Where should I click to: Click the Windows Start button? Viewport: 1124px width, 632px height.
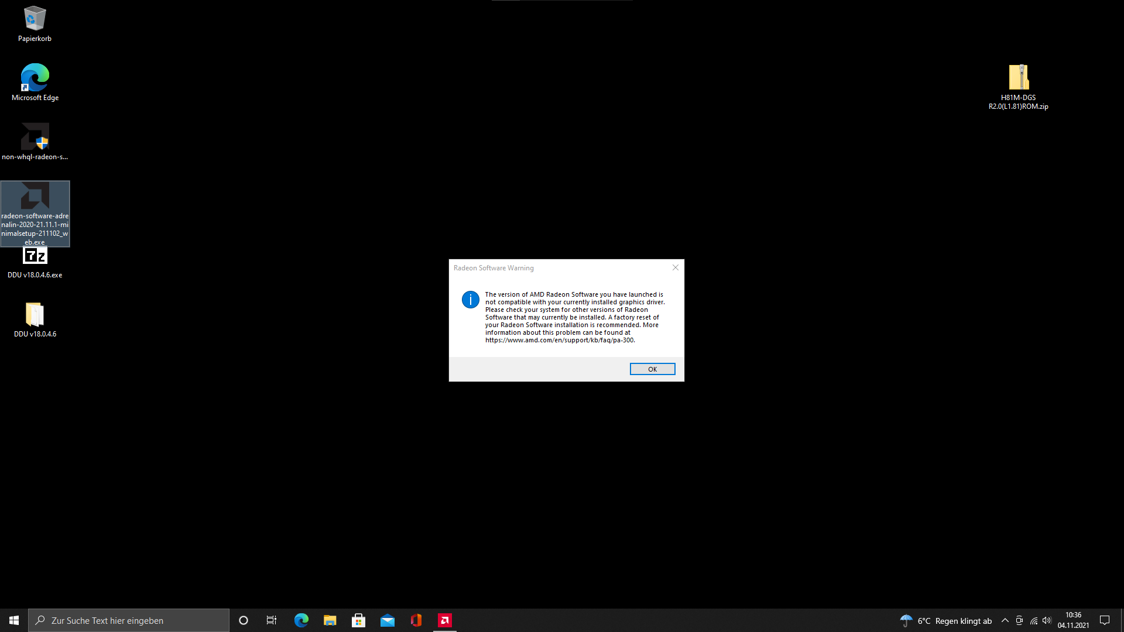[13, 620]
